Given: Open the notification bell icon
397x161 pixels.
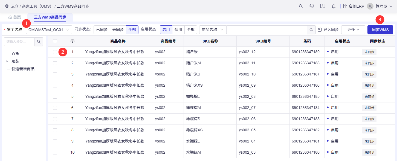Looking at the screenshot, I should [334, 6].
